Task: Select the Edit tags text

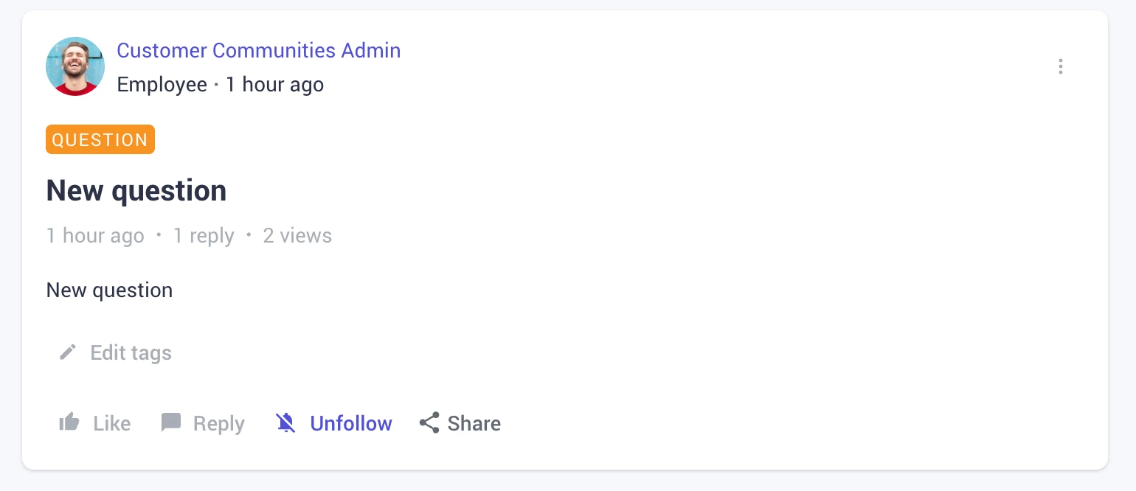Action: click(131, 353)
